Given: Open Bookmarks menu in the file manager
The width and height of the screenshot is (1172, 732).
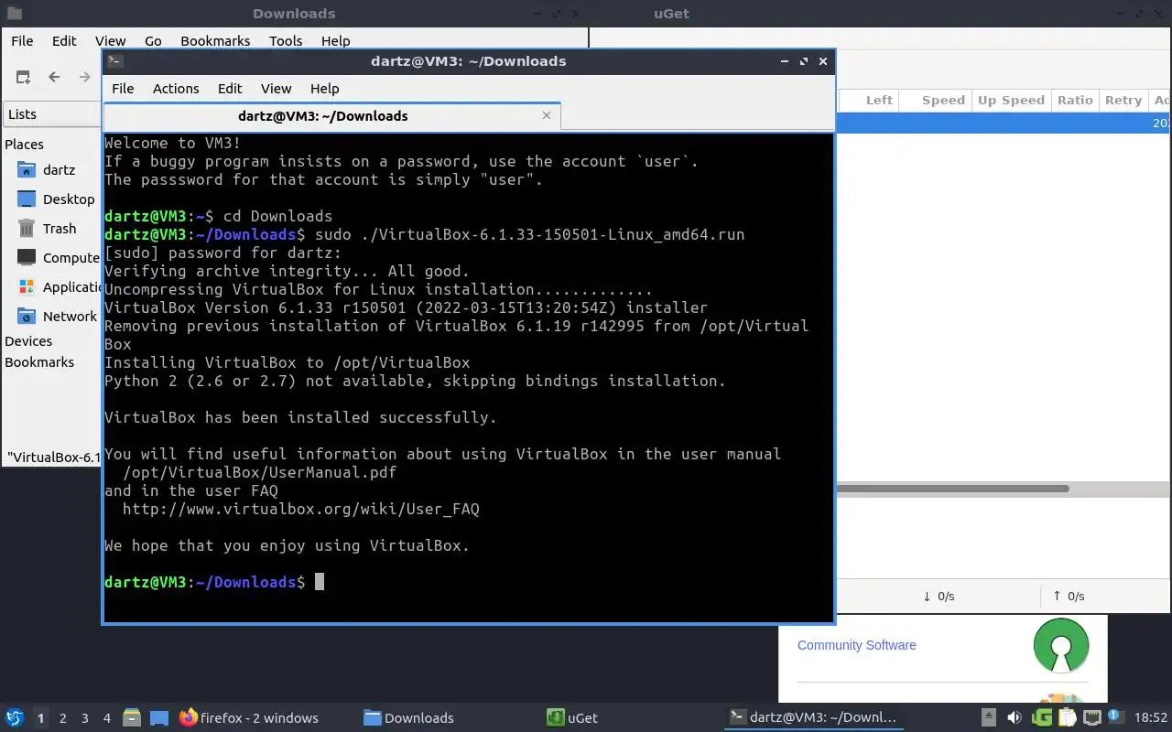Looking at the screenshot, I should pos(215,41).
